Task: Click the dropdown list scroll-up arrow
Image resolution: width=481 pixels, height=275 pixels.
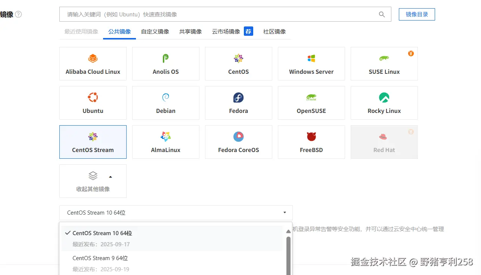Action: [x=288, y=231]
